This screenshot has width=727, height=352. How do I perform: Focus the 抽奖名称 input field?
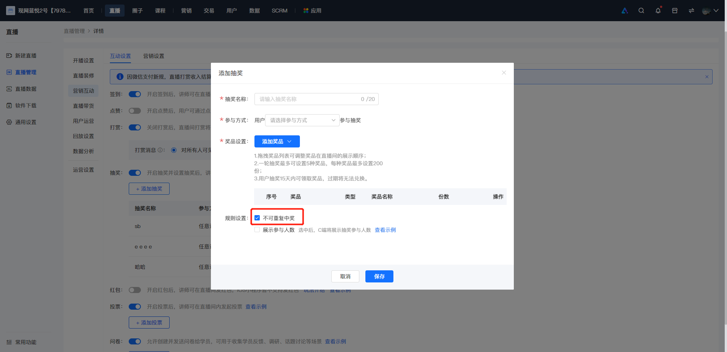click(317, 99)
